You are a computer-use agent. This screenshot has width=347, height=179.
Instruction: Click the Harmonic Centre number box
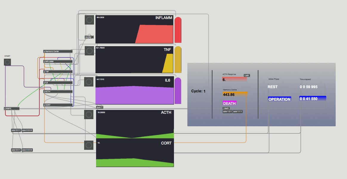pos(235,94)
